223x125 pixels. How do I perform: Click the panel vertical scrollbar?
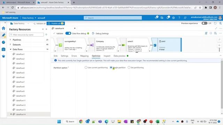pyautogui.click(x=222, y=84)
